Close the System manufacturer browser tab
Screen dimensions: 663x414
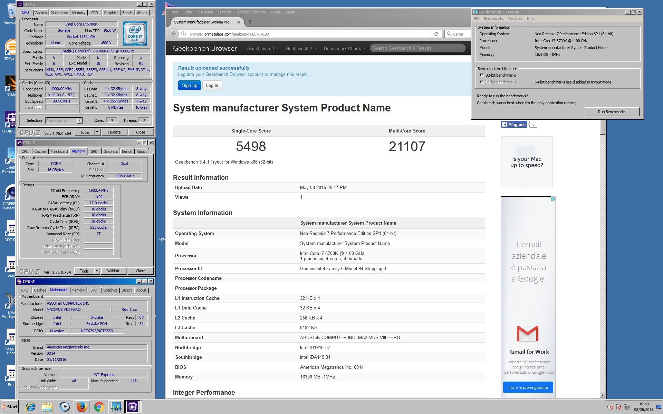(238, 22)
